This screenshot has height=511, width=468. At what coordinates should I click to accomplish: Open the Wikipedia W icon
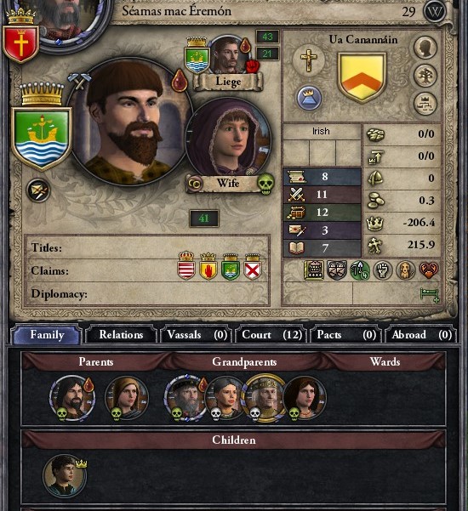(435, 12)
